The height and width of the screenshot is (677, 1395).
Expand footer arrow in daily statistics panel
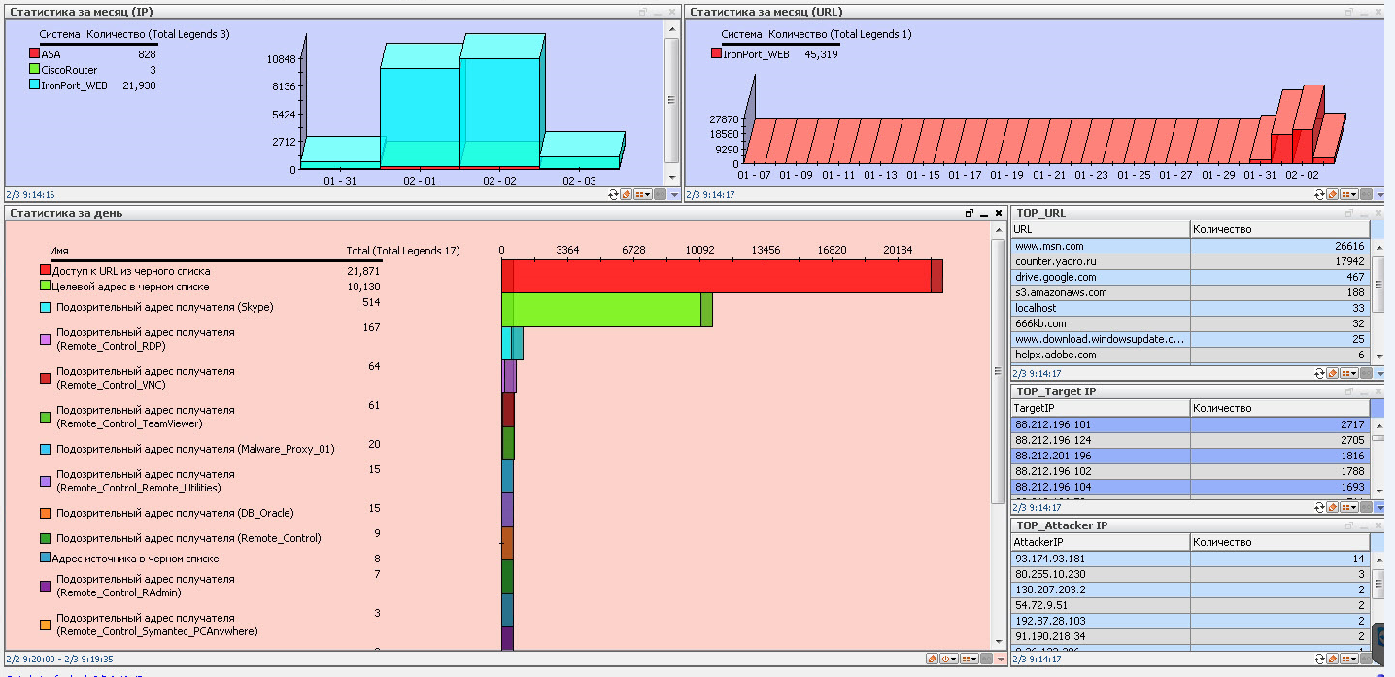coord(1002,659)
